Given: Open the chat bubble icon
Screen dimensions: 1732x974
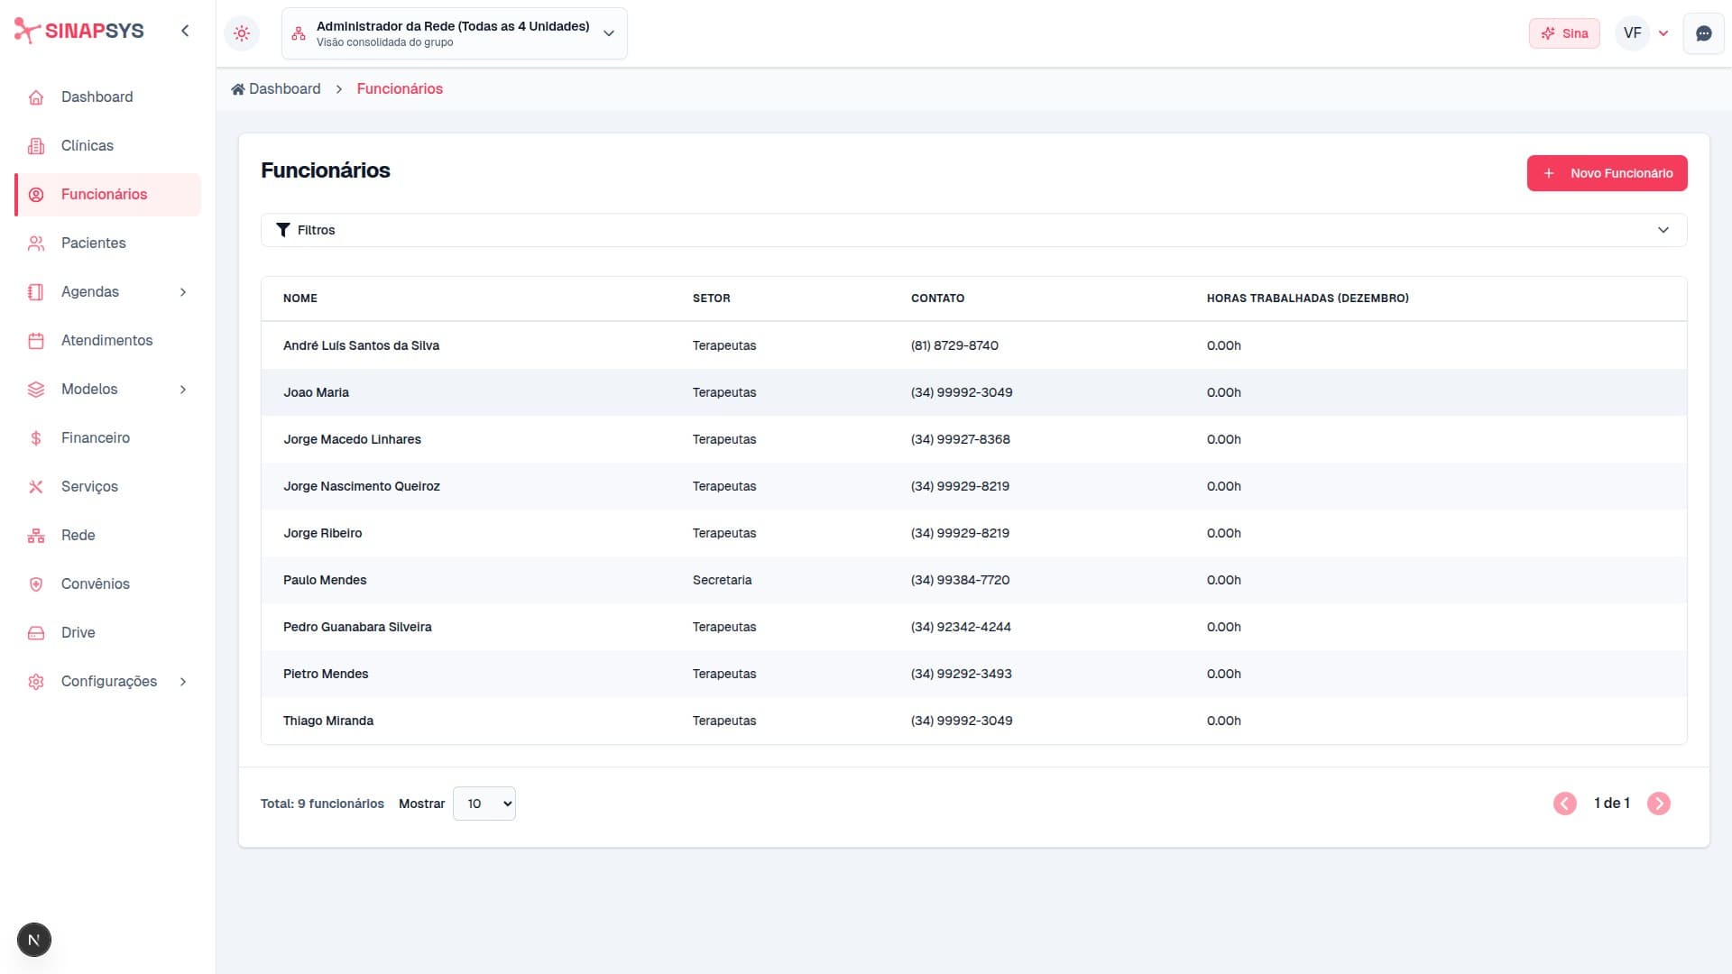Looking at the screenshot, I should [x=1703, y=33].
